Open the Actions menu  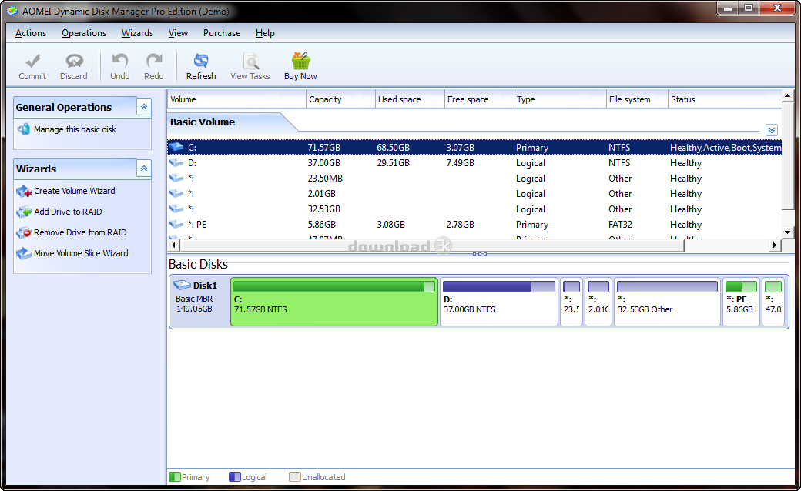[x=31, y=33]
